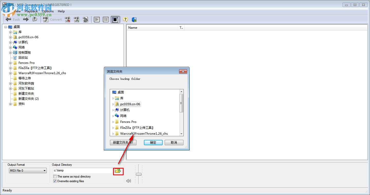Click the 取消 button in browse dialog

[174, 143]
